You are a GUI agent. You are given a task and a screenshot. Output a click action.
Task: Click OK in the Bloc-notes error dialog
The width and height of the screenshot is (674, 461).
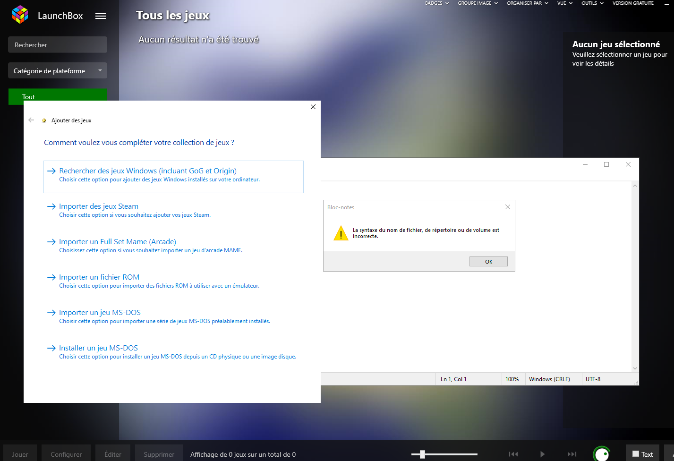(x=488, y=262)
